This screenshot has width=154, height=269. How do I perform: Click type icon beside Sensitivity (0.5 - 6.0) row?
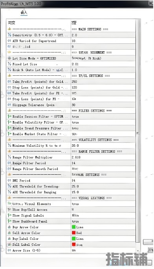[x=9, y=35]
